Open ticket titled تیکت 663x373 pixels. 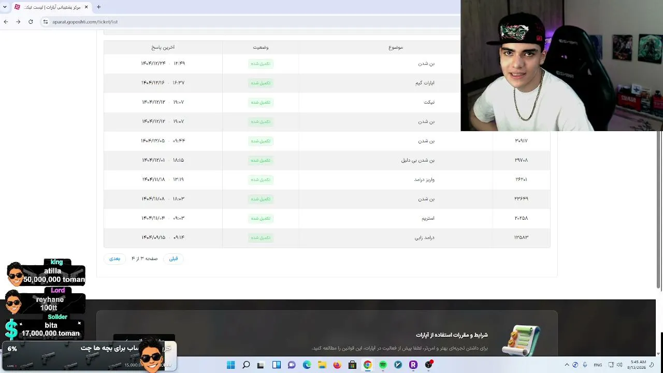coord(429,102)
